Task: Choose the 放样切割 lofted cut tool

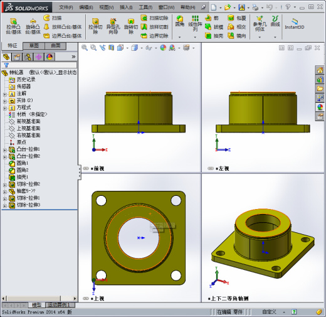Action: pyautogui.click(x=154, y=27)
